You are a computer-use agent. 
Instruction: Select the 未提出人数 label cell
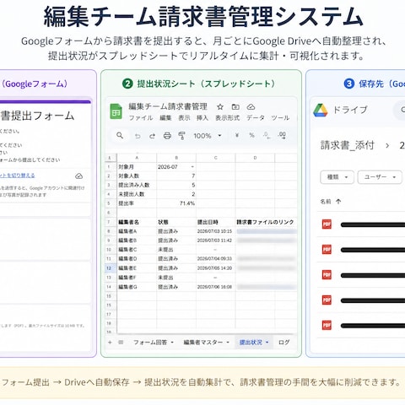pyautogui.click(x=137, y=194)
